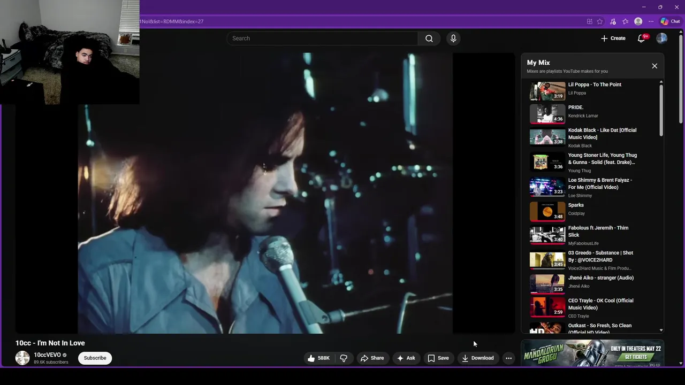Click the playlist panel scrollbar
Viewport: 685px width, 385px height.
pos(661,111)
